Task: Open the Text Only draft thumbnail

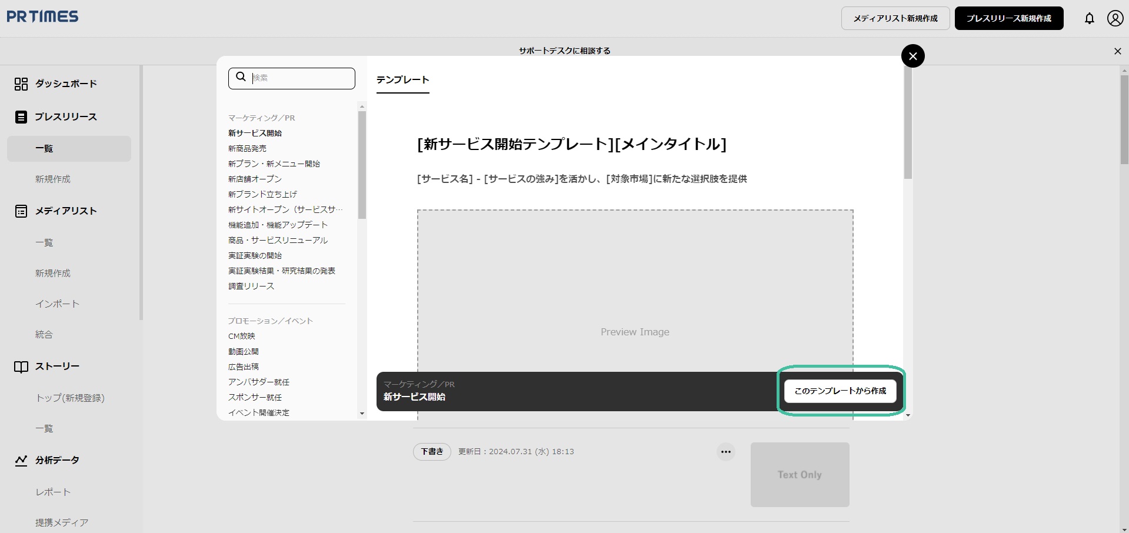Action: click(799, 474)
